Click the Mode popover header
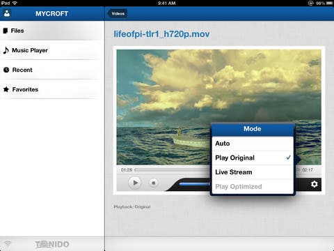Image resolution: width=334 pixels, height=251 pixels. 253,129
